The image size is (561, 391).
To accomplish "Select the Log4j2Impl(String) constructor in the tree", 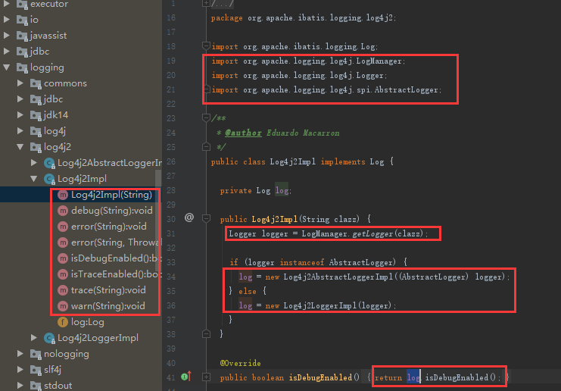I will 111,195.
